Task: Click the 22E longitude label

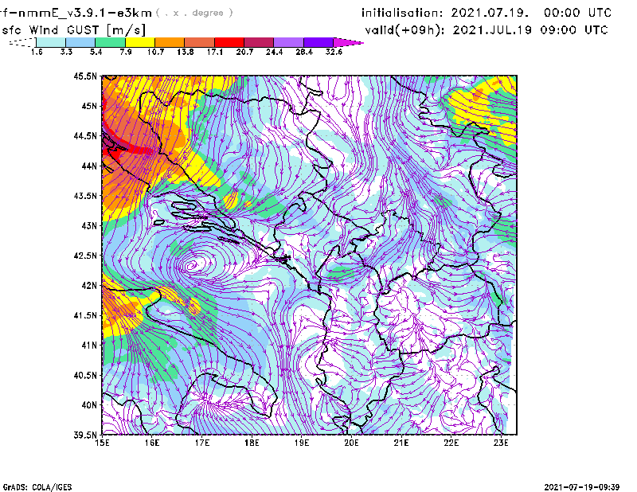Action: pos(451,443)
